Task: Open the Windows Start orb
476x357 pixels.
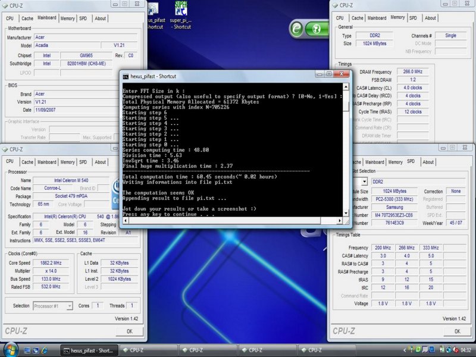Action: (x=10, y=350)
